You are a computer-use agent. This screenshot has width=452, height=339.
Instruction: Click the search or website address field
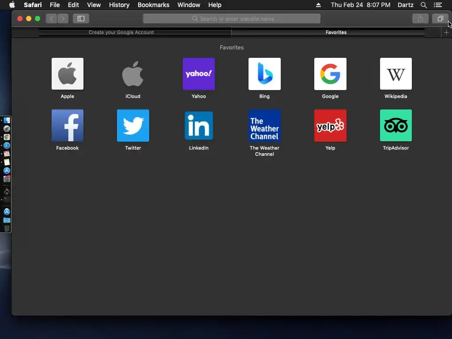pyautogui.click(x=231, y=19)
